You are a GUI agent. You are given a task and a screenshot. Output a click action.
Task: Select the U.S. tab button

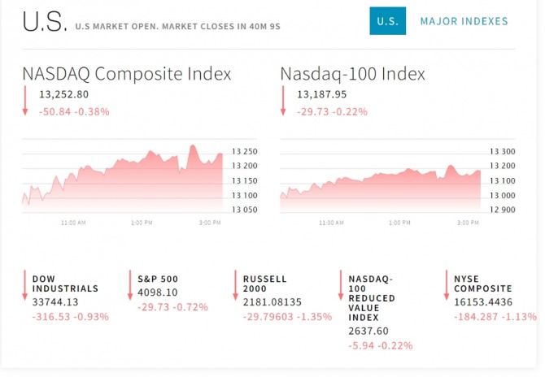387,21
